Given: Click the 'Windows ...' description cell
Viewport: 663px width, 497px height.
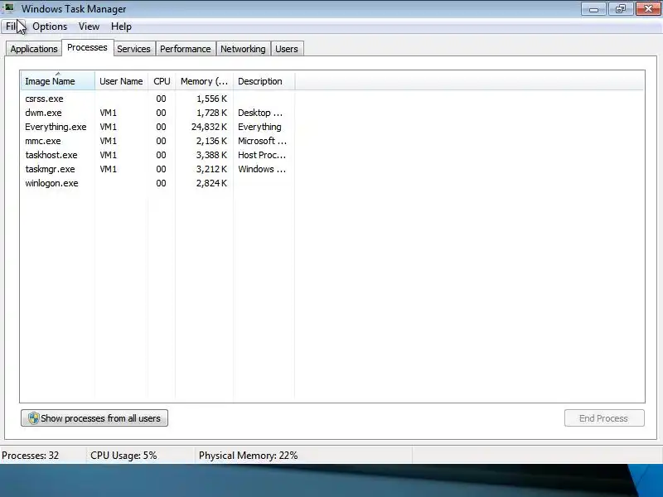Looking at the screenshot, I should pos(262,169).
